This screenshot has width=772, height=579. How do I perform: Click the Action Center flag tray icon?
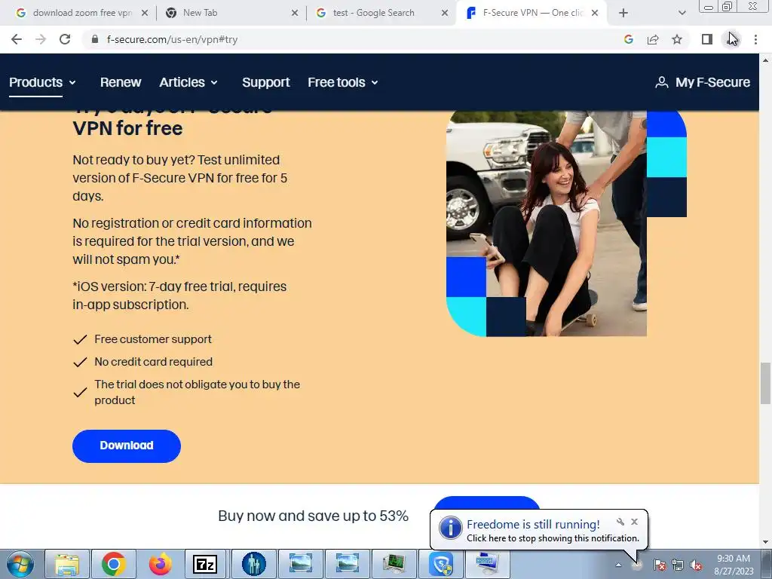click(659, 565)
